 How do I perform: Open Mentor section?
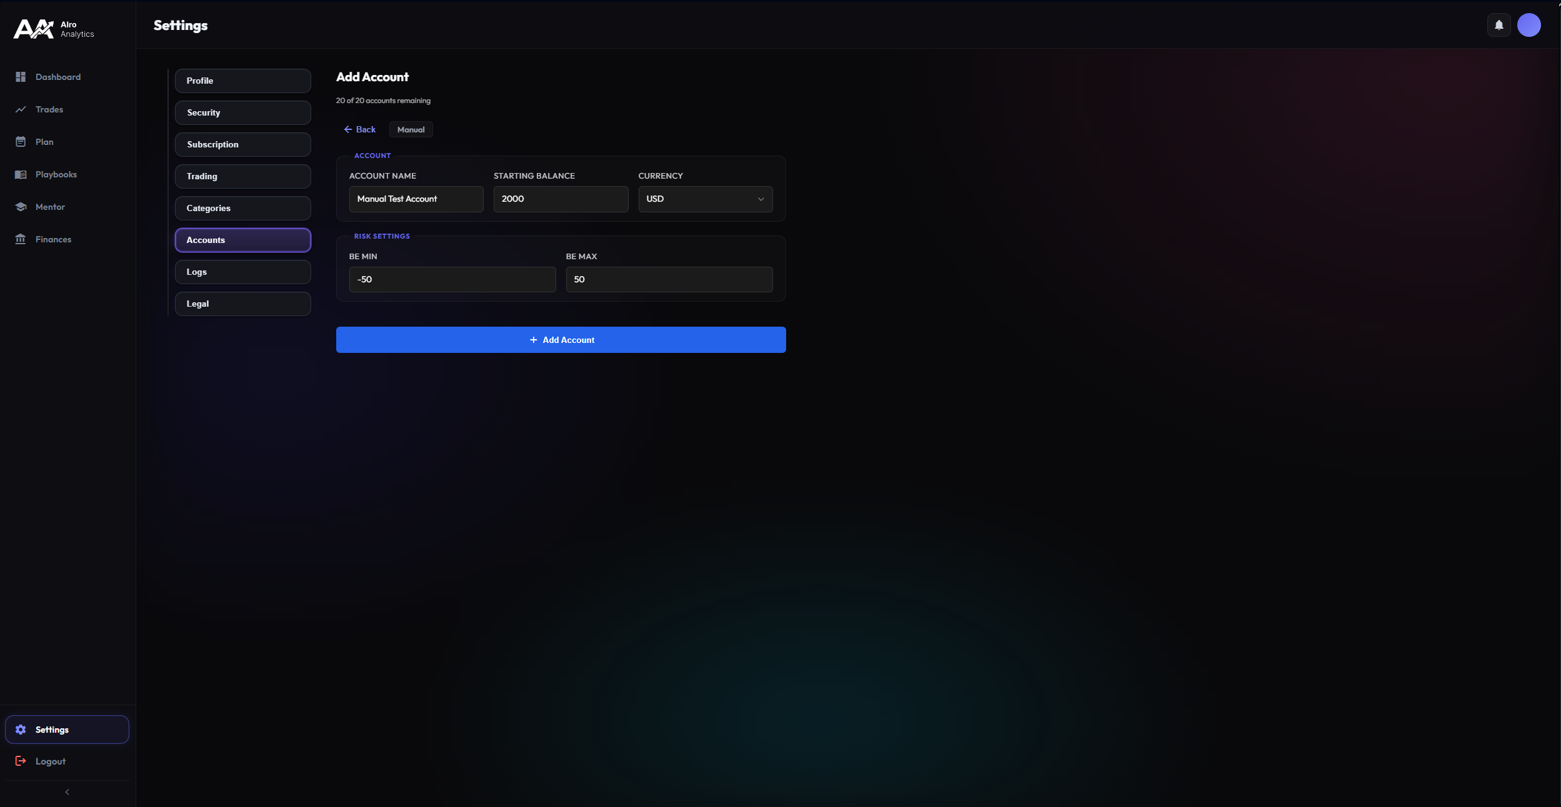click(67, 207)
